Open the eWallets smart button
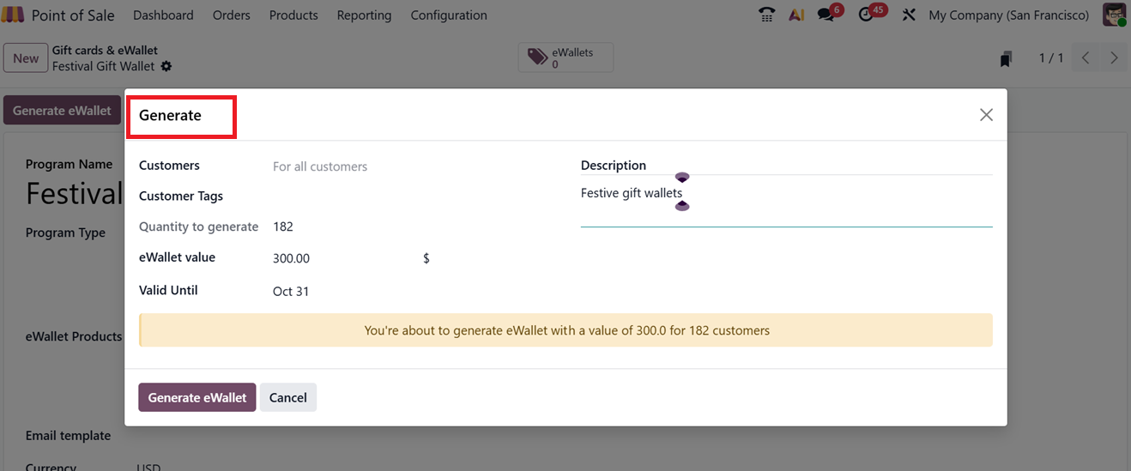Viewport: 1131px width, 471px height. 565,58
